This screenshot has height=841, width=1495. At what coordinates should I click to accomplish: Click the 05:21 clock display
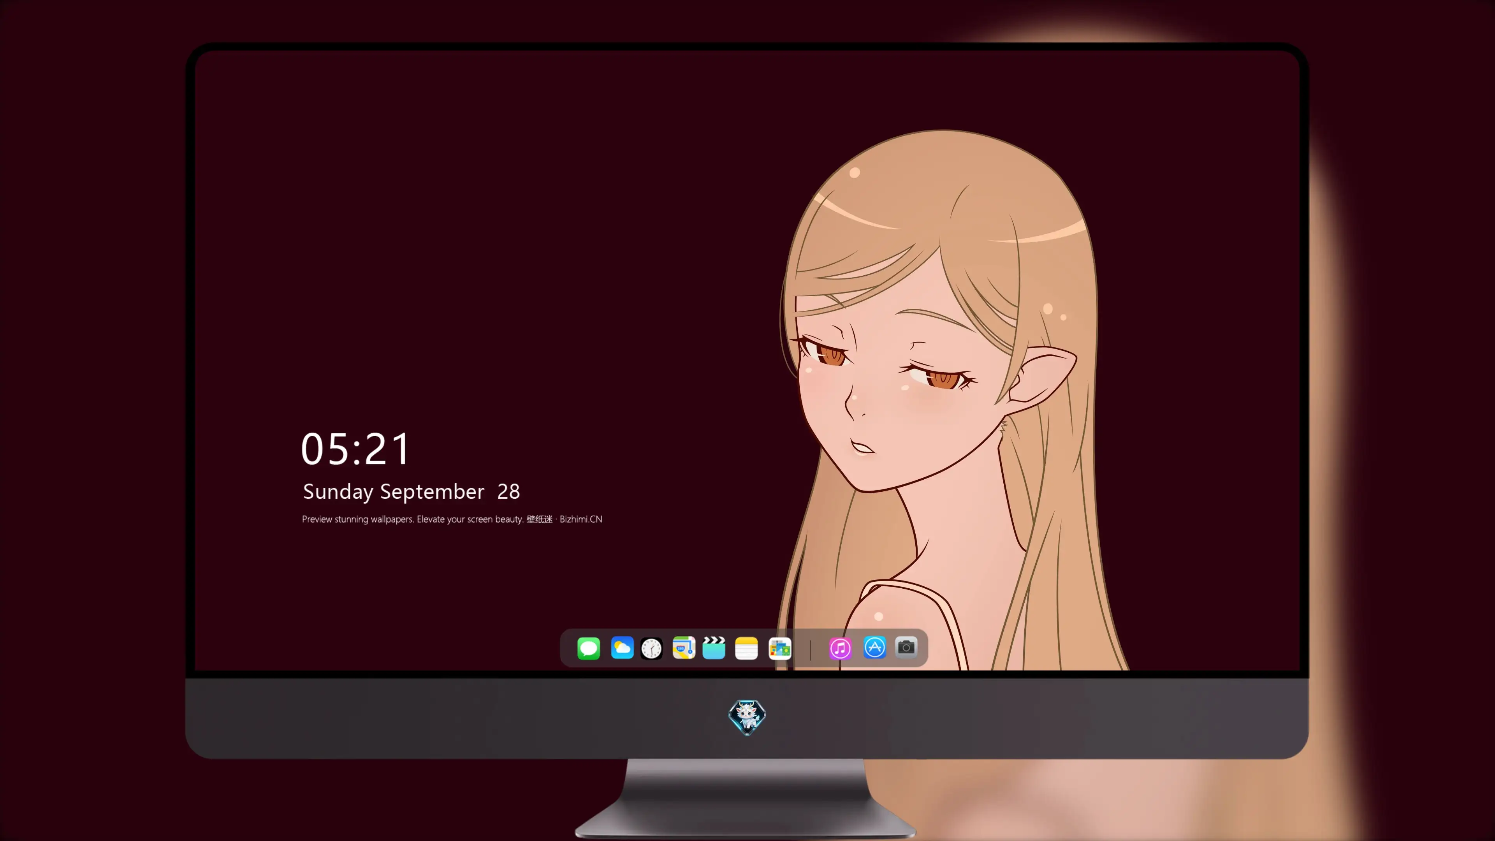[x=355, y=449]
